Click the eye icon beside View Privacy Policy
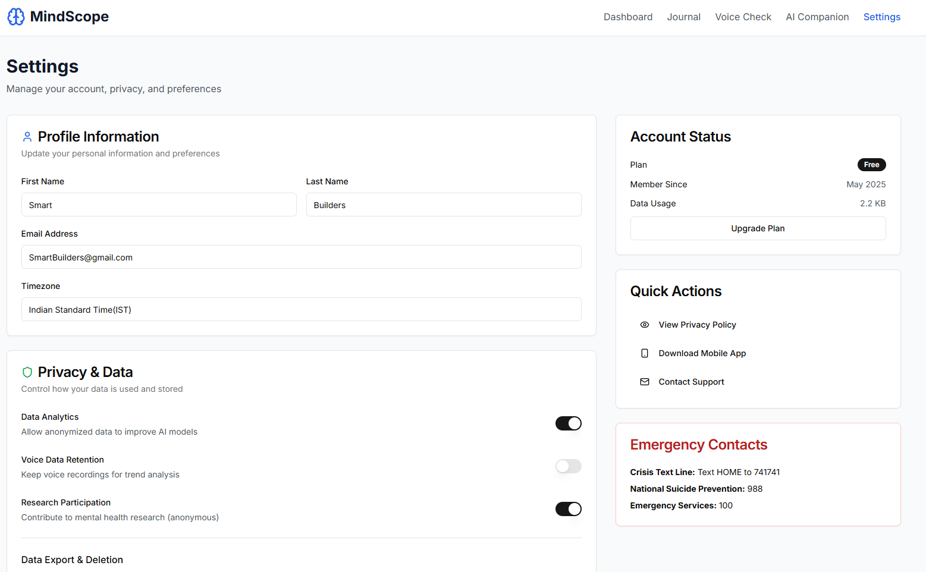The height and width of the screenshot is (572, 926). pyautogui.click(x=645, y=325)
